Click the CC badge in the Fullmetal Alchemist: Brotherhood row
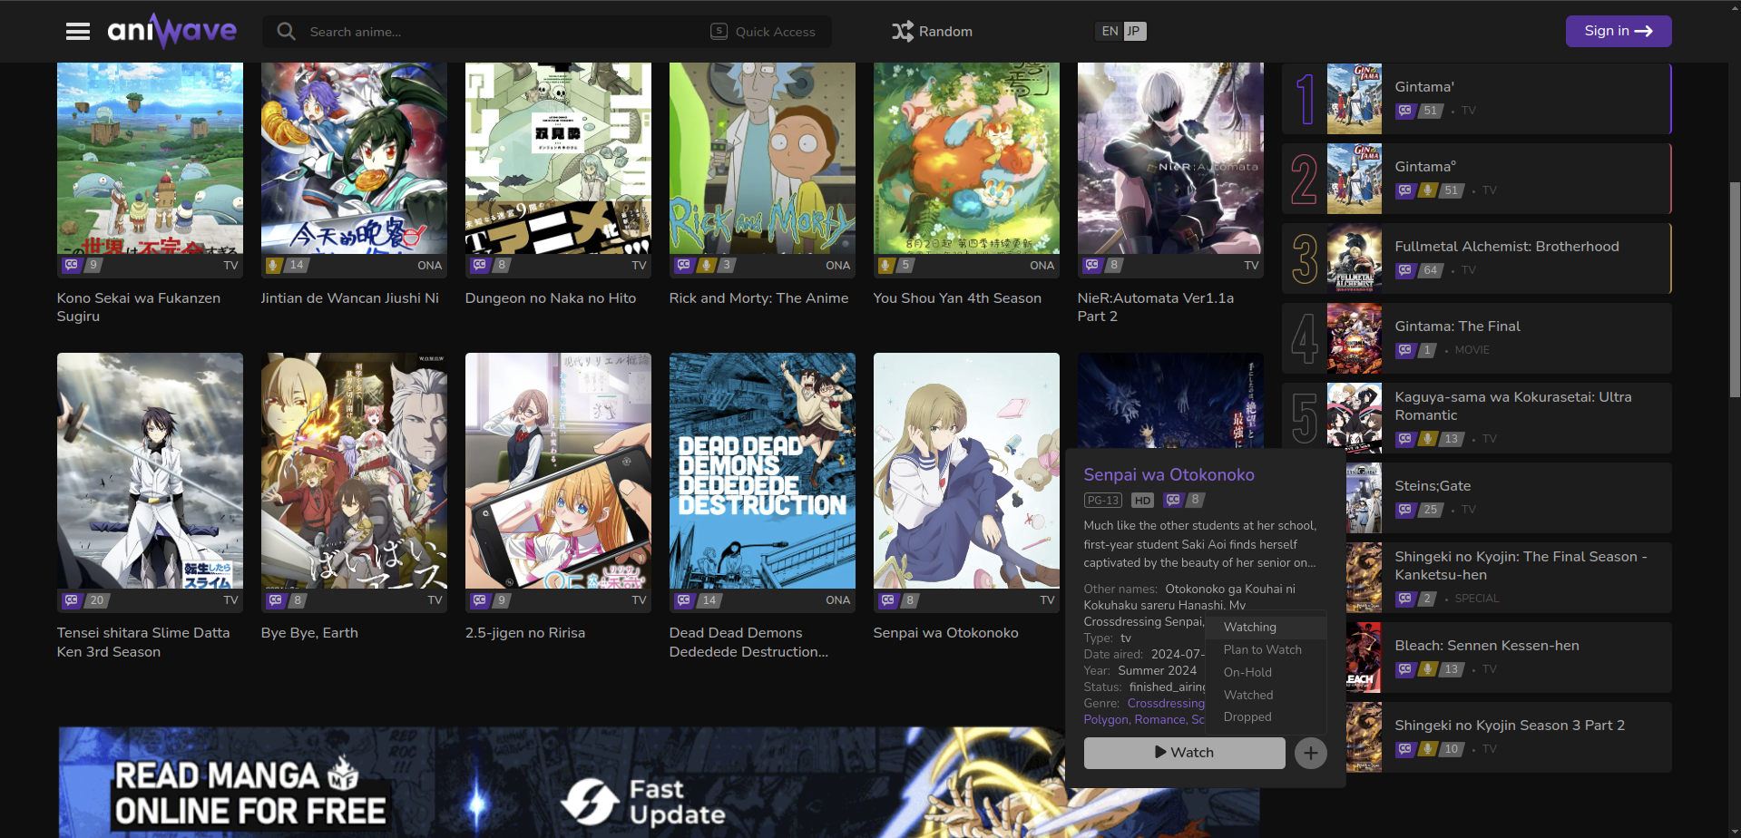Image resolution: width=1741 pixels, height=838 pixels. [1405, 270]
